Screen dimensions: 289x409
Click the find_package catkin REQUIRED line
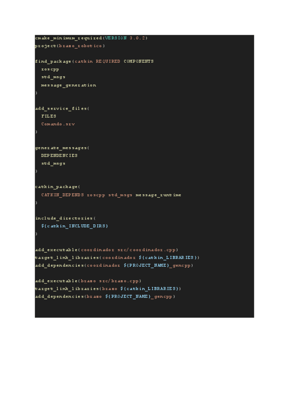click(x=94, y=62)
